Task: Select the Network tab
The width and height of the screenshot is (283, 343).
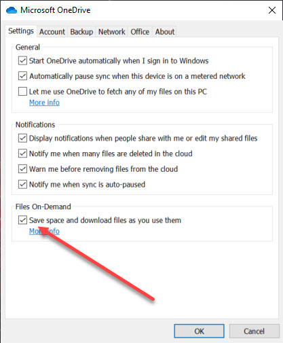Action: coord(112,32)
